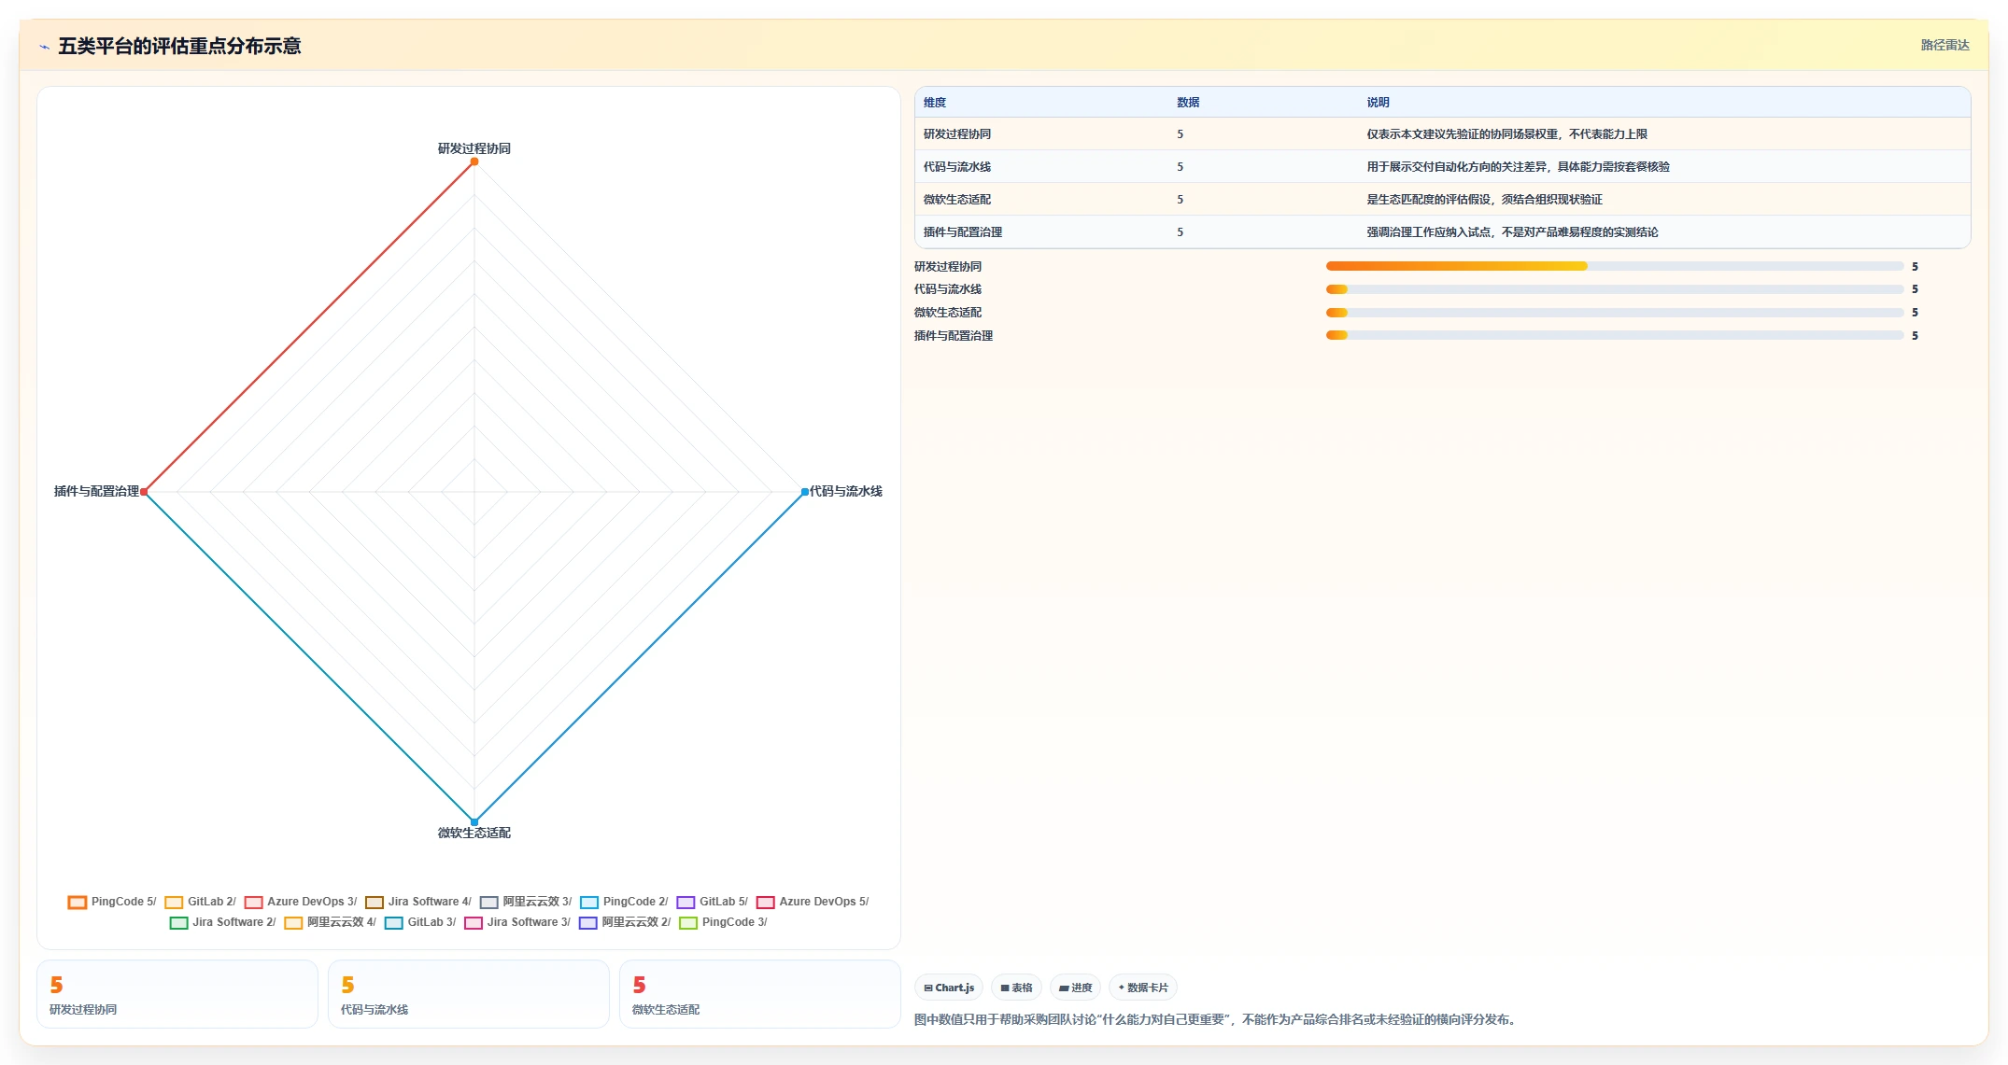Click the title 五类平台的评估重点分布示意
Image resolution: width=2008 pixels, height=1065 pixels.
(179, 46)
